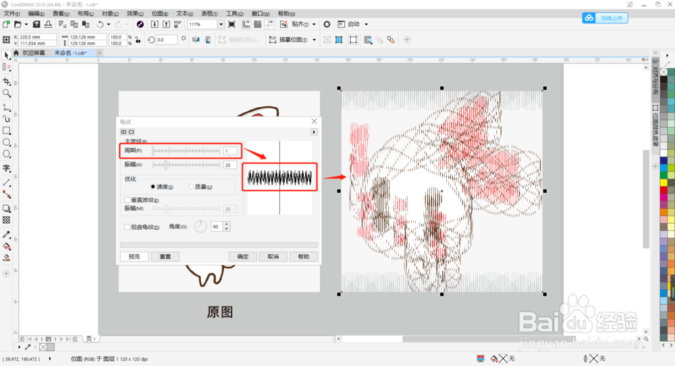Click the Save disk icon

point(36,24)
